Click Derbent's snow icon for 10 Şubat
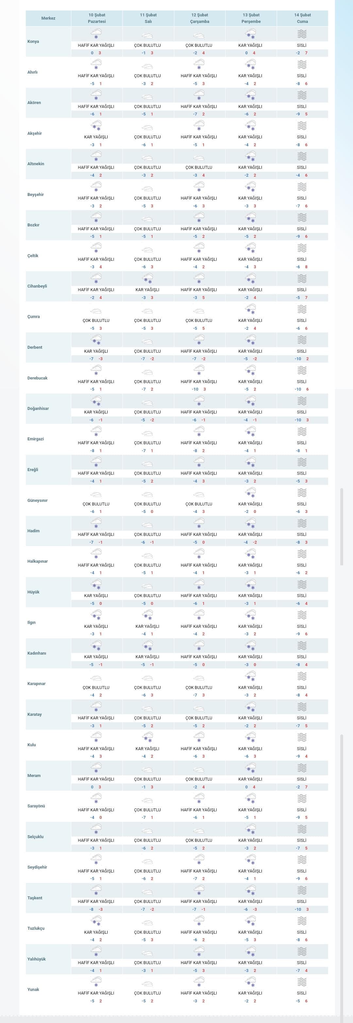Image resolution: width=353 pixels, height=1023 pixels. 96,340
